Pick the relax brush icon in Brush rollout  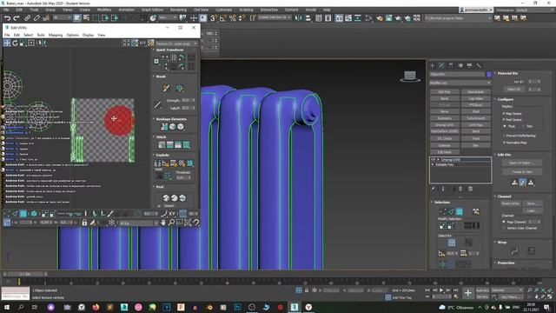(179, 88)
